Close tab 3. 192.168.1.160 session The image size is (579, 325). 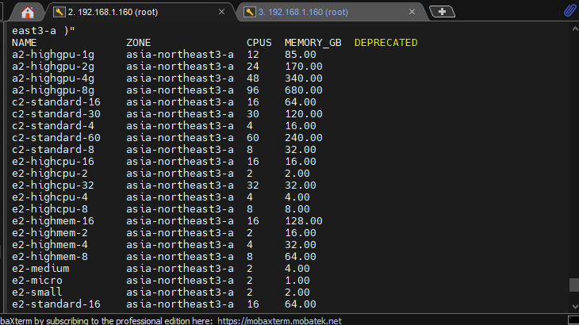pos(412,12)
